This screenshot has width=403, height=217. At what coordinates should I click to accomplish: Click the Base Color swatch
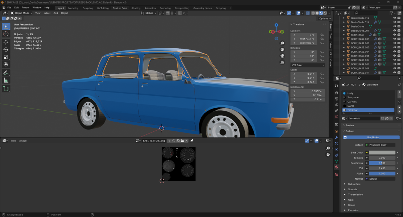(382, 153)
